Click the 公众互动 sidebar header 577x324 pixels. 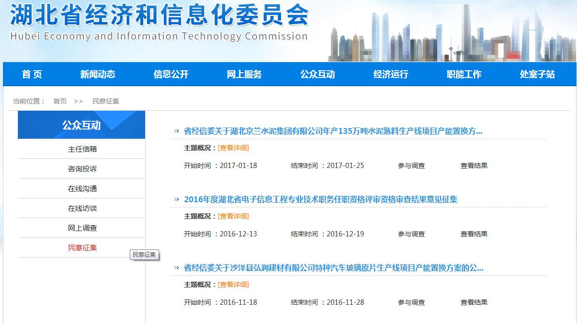(81, 125)
